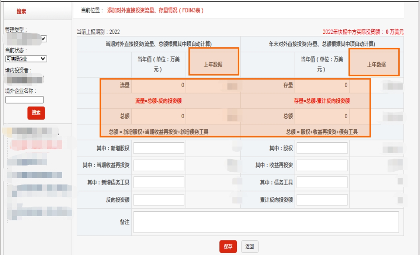Focus the year-end 其中：股权 input box
This screenshot has height=255, width=420.
pos(322,148)
